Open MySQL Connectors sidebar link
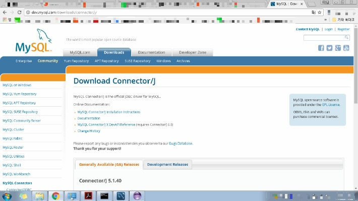This screenshot has height=201, width=358. click(17, 183)
